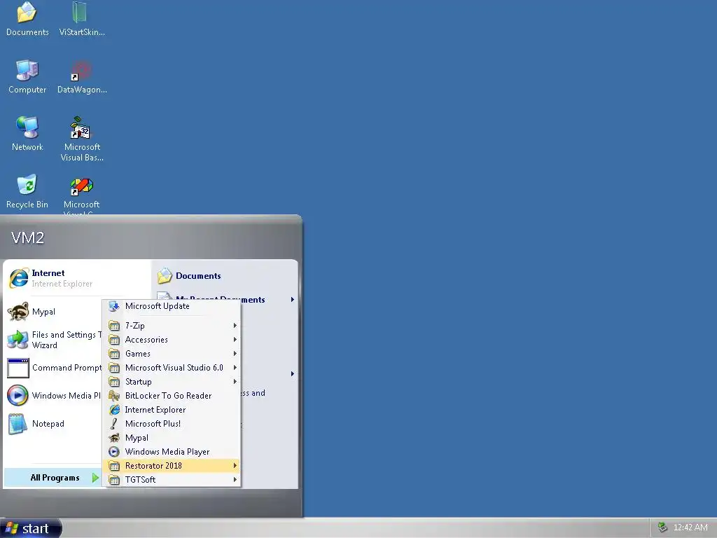Image resolution: width=717 pixels, height=538 pixels.
Task: Click the Games folder icon
Action: (x=114, y=354)
